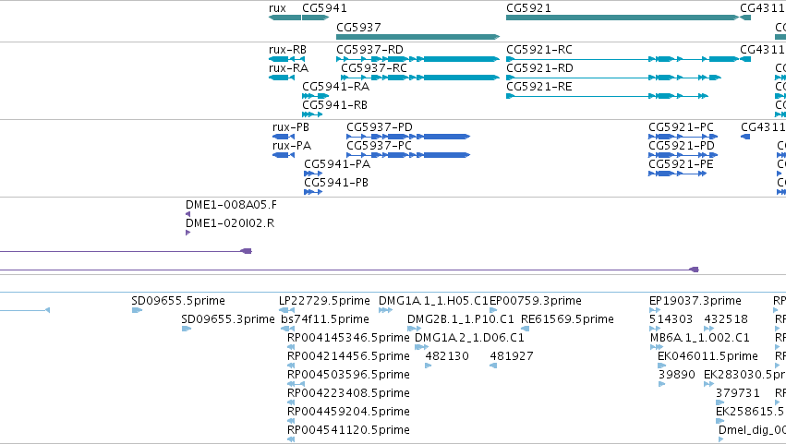This screenshot has height=444, width=786.
Task: Select the CG5921-PC protein label
Action: 681,127
